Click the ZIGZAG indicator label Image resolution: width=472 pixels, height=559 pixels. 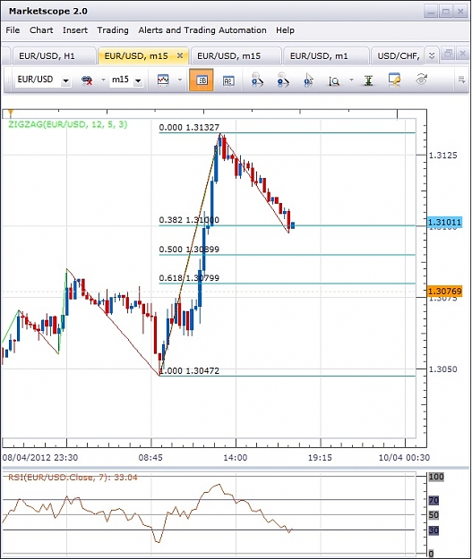point(67,124)
